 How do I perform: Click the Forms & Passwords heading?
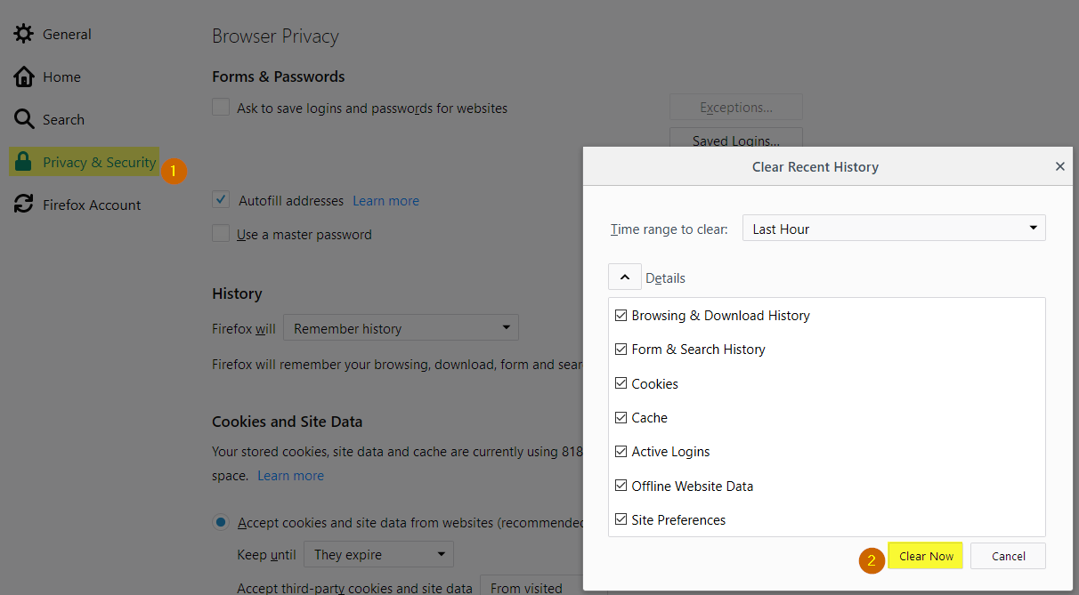point(278,76)
